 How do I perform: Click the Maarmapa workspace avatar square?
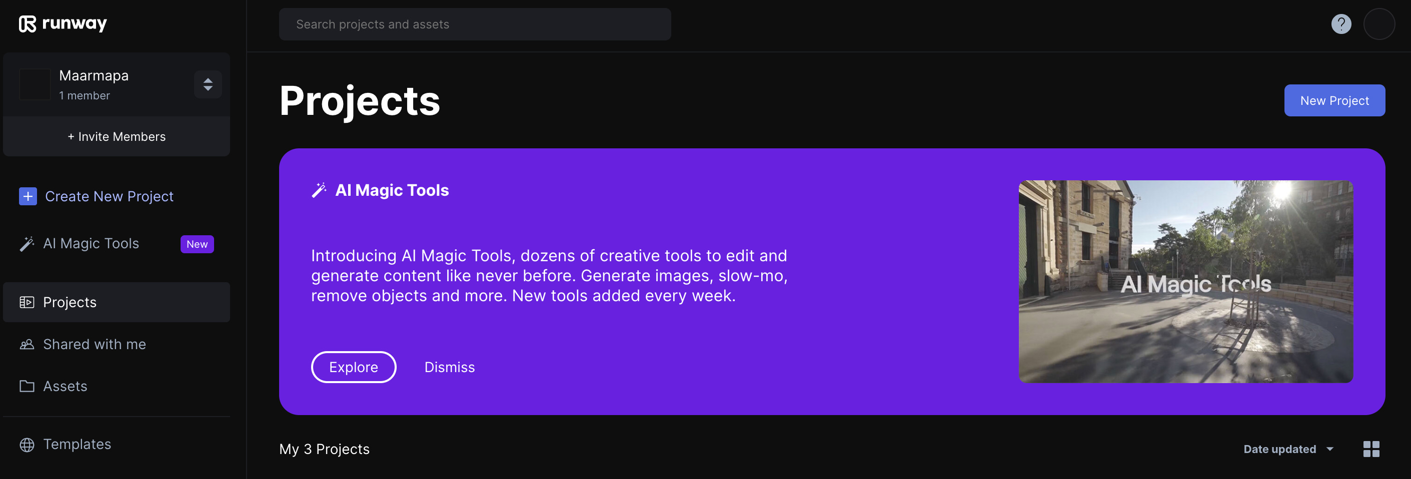[35, 84]
